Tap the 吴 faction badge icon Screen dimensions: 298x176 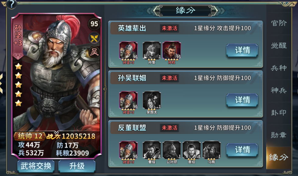pos(94,52)
